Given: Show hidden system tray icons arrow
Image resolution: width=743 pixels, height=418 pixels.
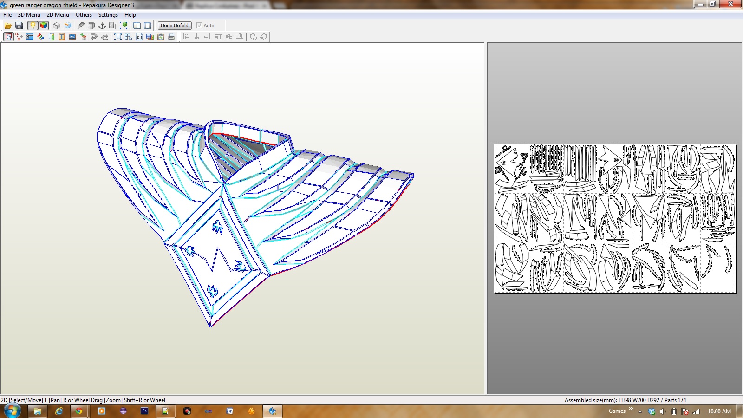Looking at the screenshot, I should 640,411.
